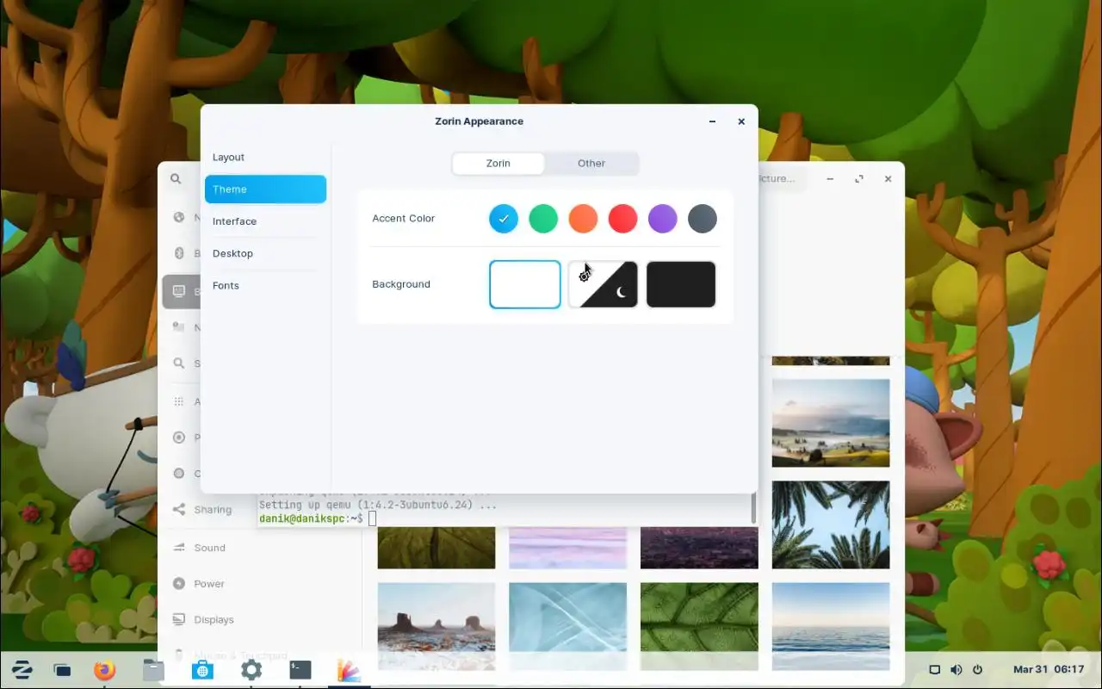1102x689 pixels.
Task: Pick the blue accent color
Action: pos(504,219)
